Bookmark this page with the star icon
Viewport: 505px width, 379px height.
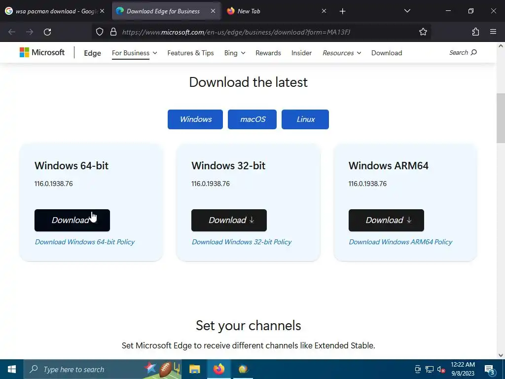click(x=423, y=32)
